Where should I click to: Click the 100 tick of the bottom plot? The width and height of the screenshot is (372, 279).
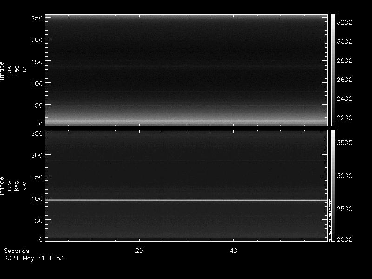pos(37,199)
